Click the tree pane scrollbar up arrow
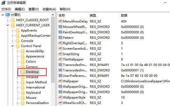Viewport: 170px width, 106px height. 53,15
